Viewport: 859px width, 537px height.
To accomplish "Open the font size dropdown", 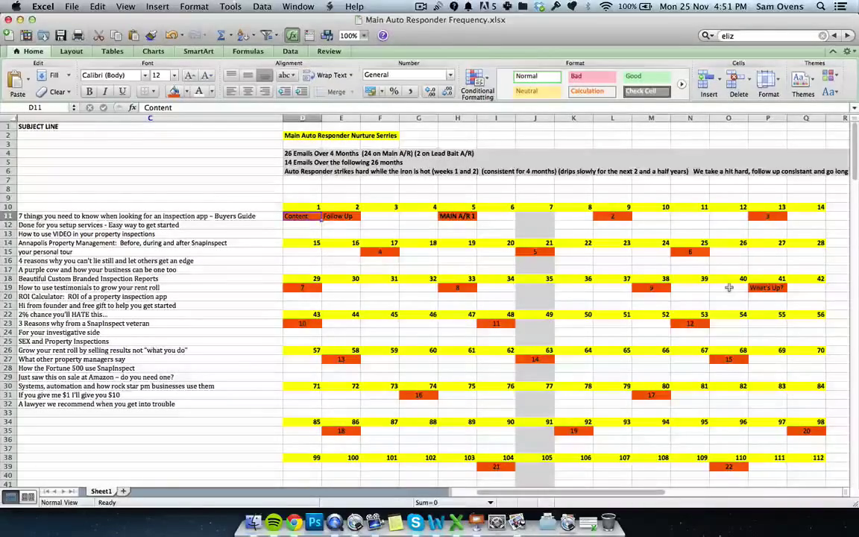I will pos(174,75).
